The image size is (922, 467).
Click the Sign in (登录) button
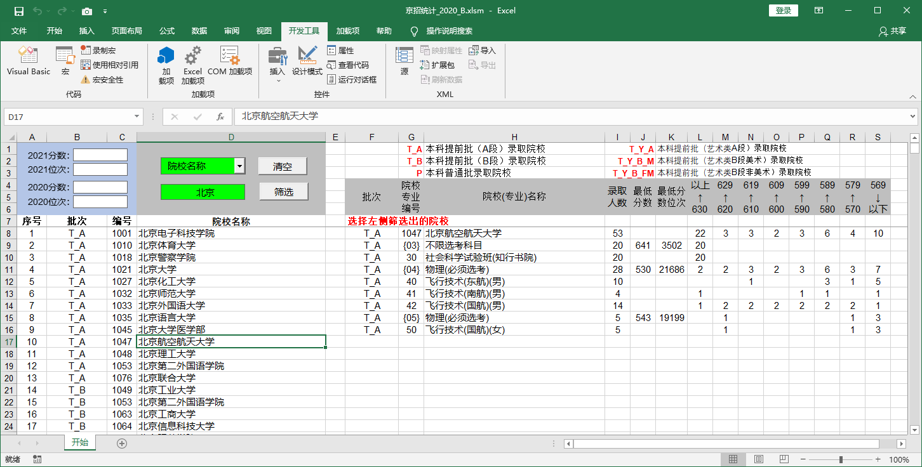click(784, 11)
